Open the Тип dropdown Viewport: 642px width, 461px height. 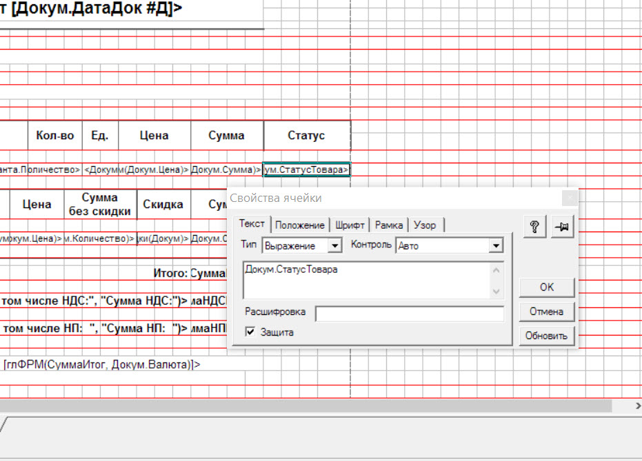[x=334, y=245]
